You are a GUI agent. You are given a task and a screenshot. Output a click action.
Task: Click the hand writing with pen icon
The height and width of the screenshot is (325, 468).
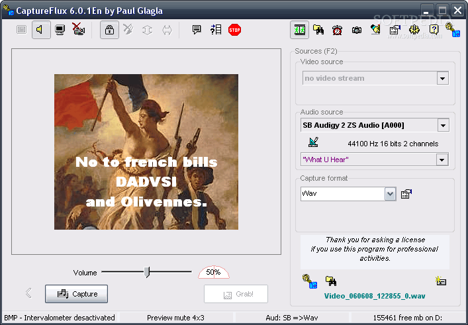375,29
